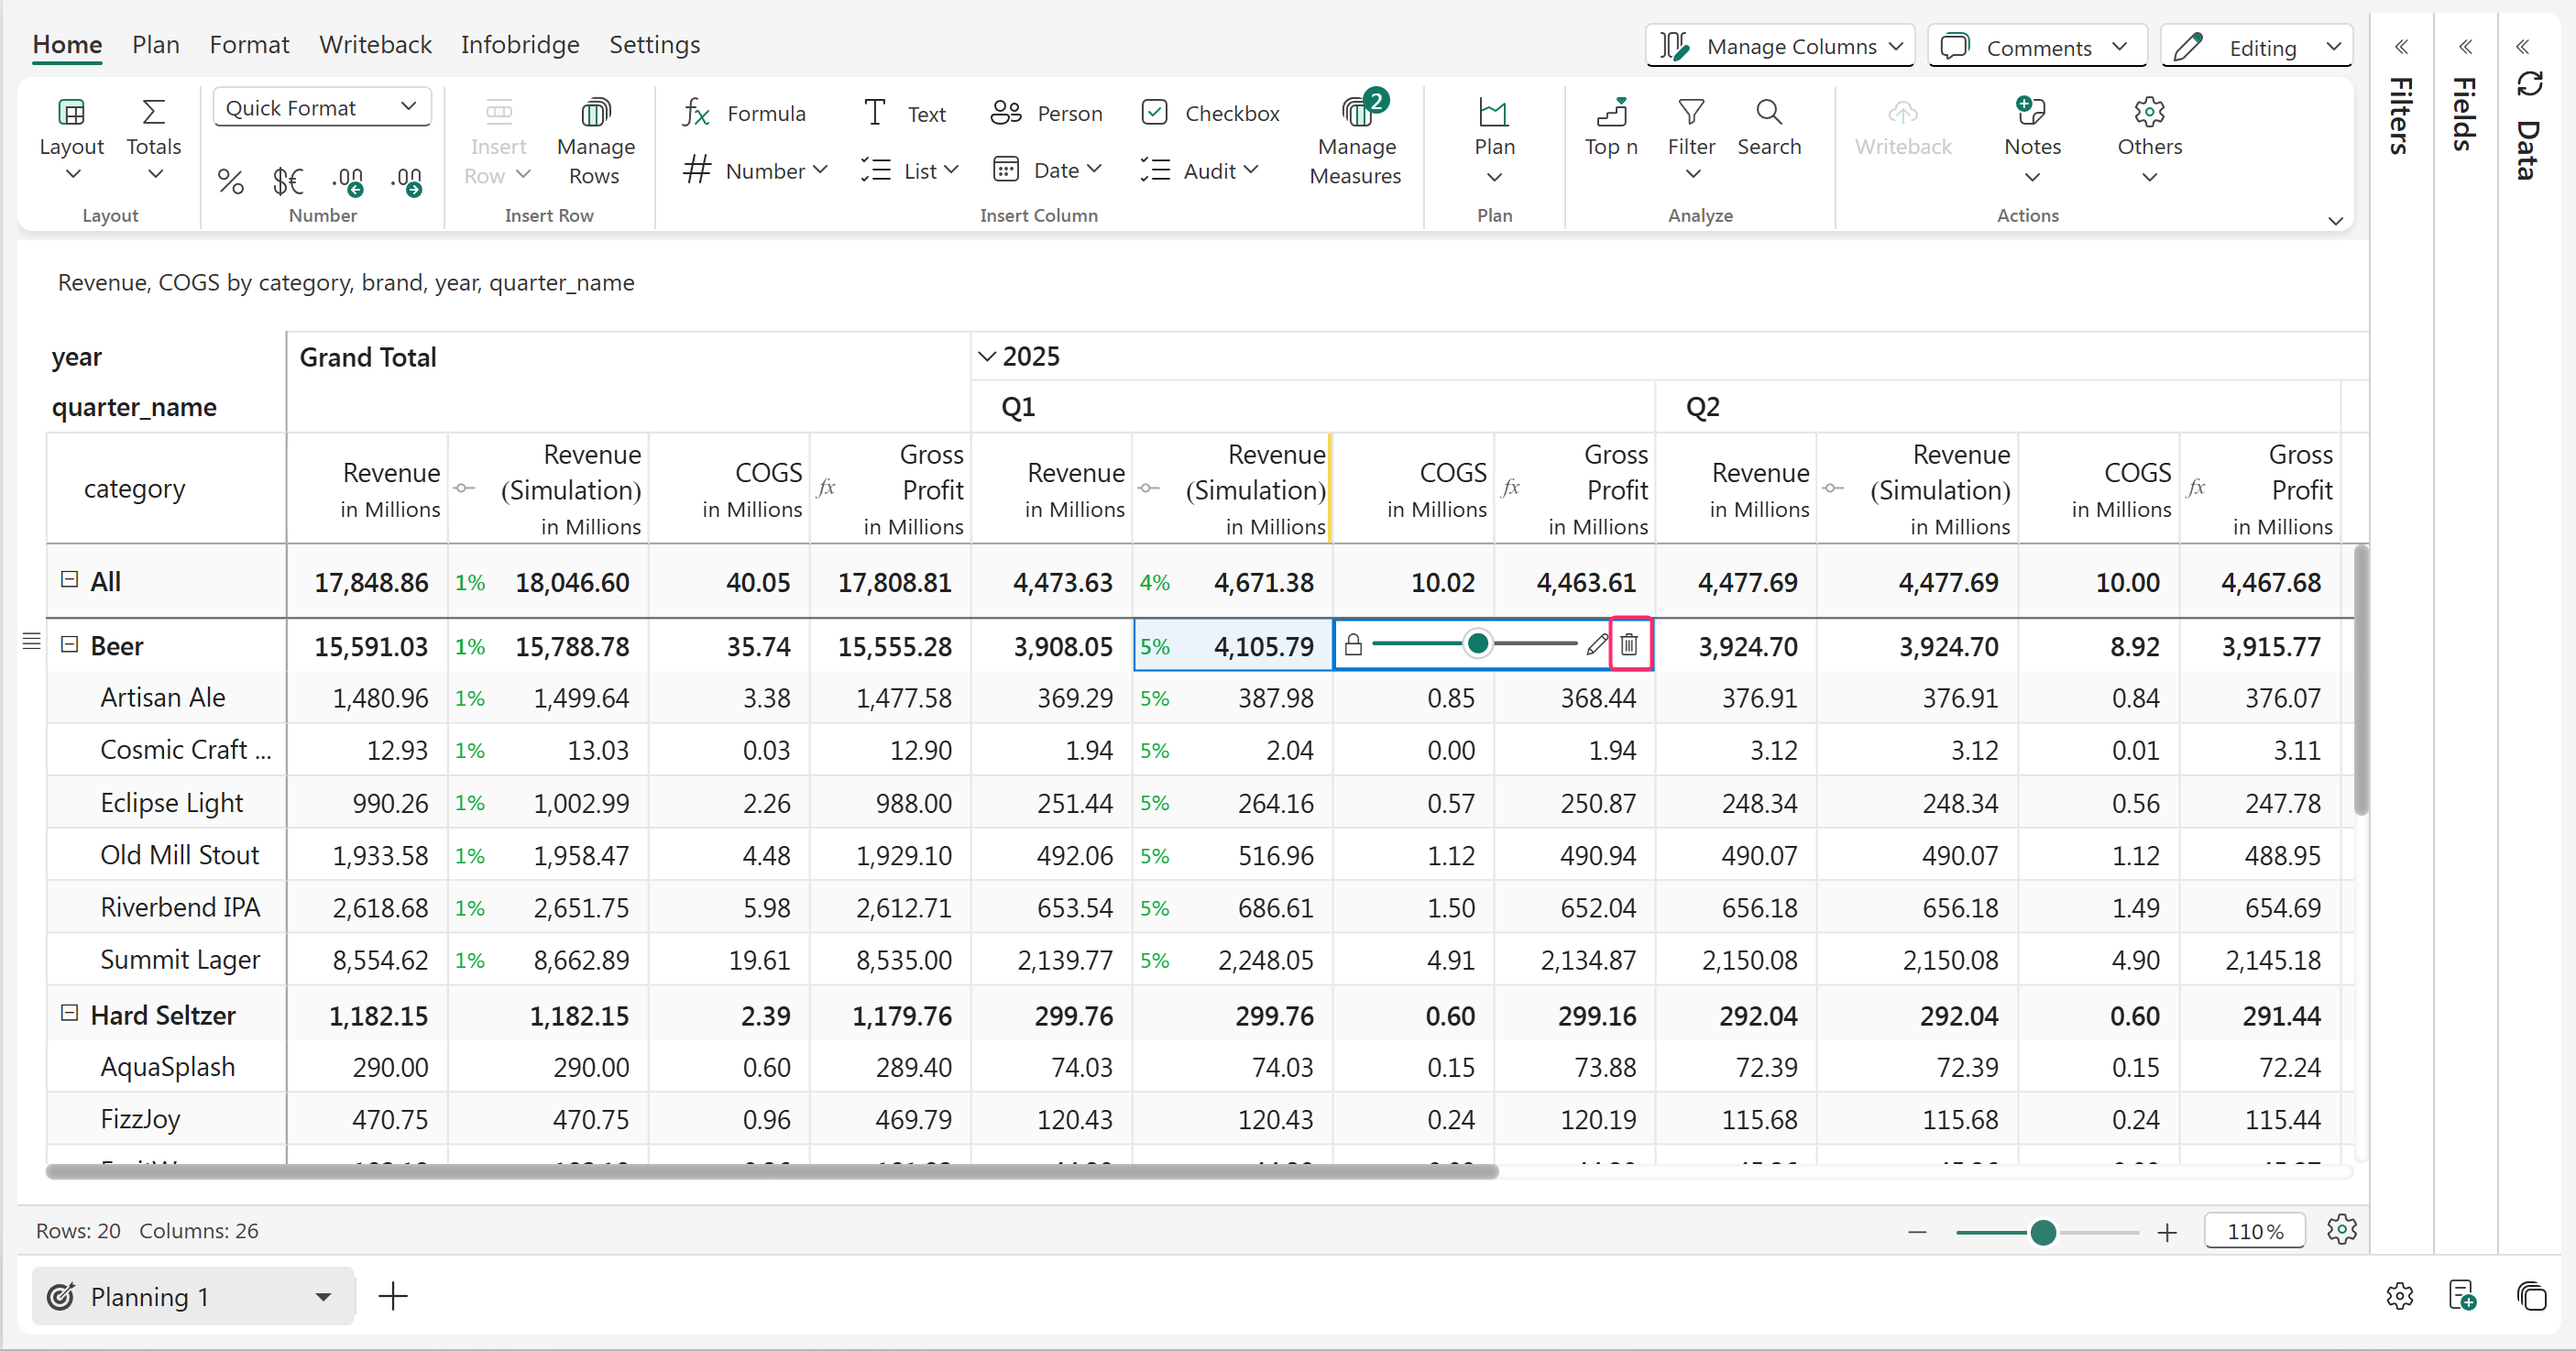This screenshot has width=2576, height=1351.
Task: Click the lock icon beside the simulation slider
Action: click(x=1353, y=645)
